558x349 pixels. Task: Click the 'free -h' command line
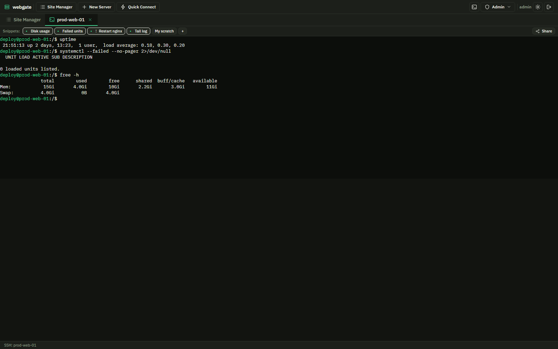click(39, 75)
